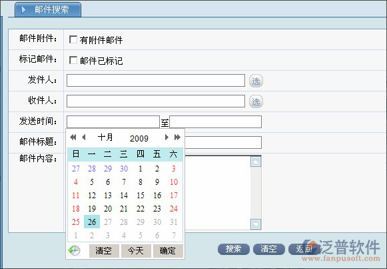Click content box scrollbar down arrow
Screen dimensions: 387x269
[256, 224]
